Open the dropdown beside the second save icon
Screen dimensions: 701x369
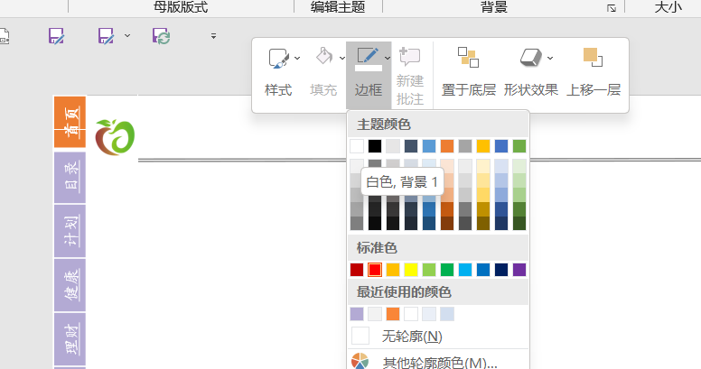tap(127, 36)
